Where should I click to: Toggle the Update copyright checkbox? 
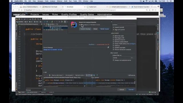(114, 48)
